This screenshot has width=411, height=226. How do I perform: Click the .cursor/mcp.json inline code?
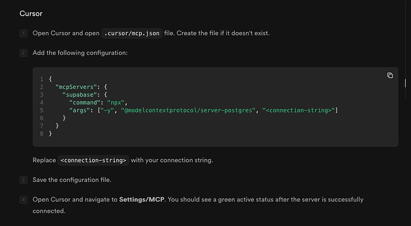[x=132, y=33]
